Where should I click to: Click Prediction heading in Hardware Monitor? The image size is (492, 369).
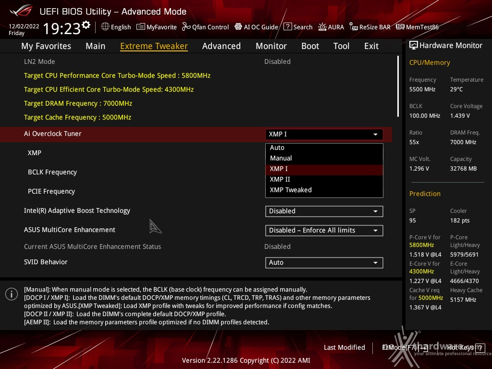click(425, 194)
